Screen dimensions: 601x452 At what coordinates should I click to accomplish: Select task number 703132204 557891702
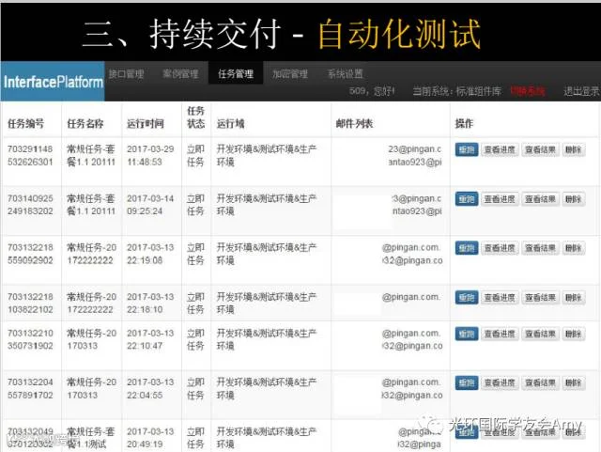click(x=30, y=389)
